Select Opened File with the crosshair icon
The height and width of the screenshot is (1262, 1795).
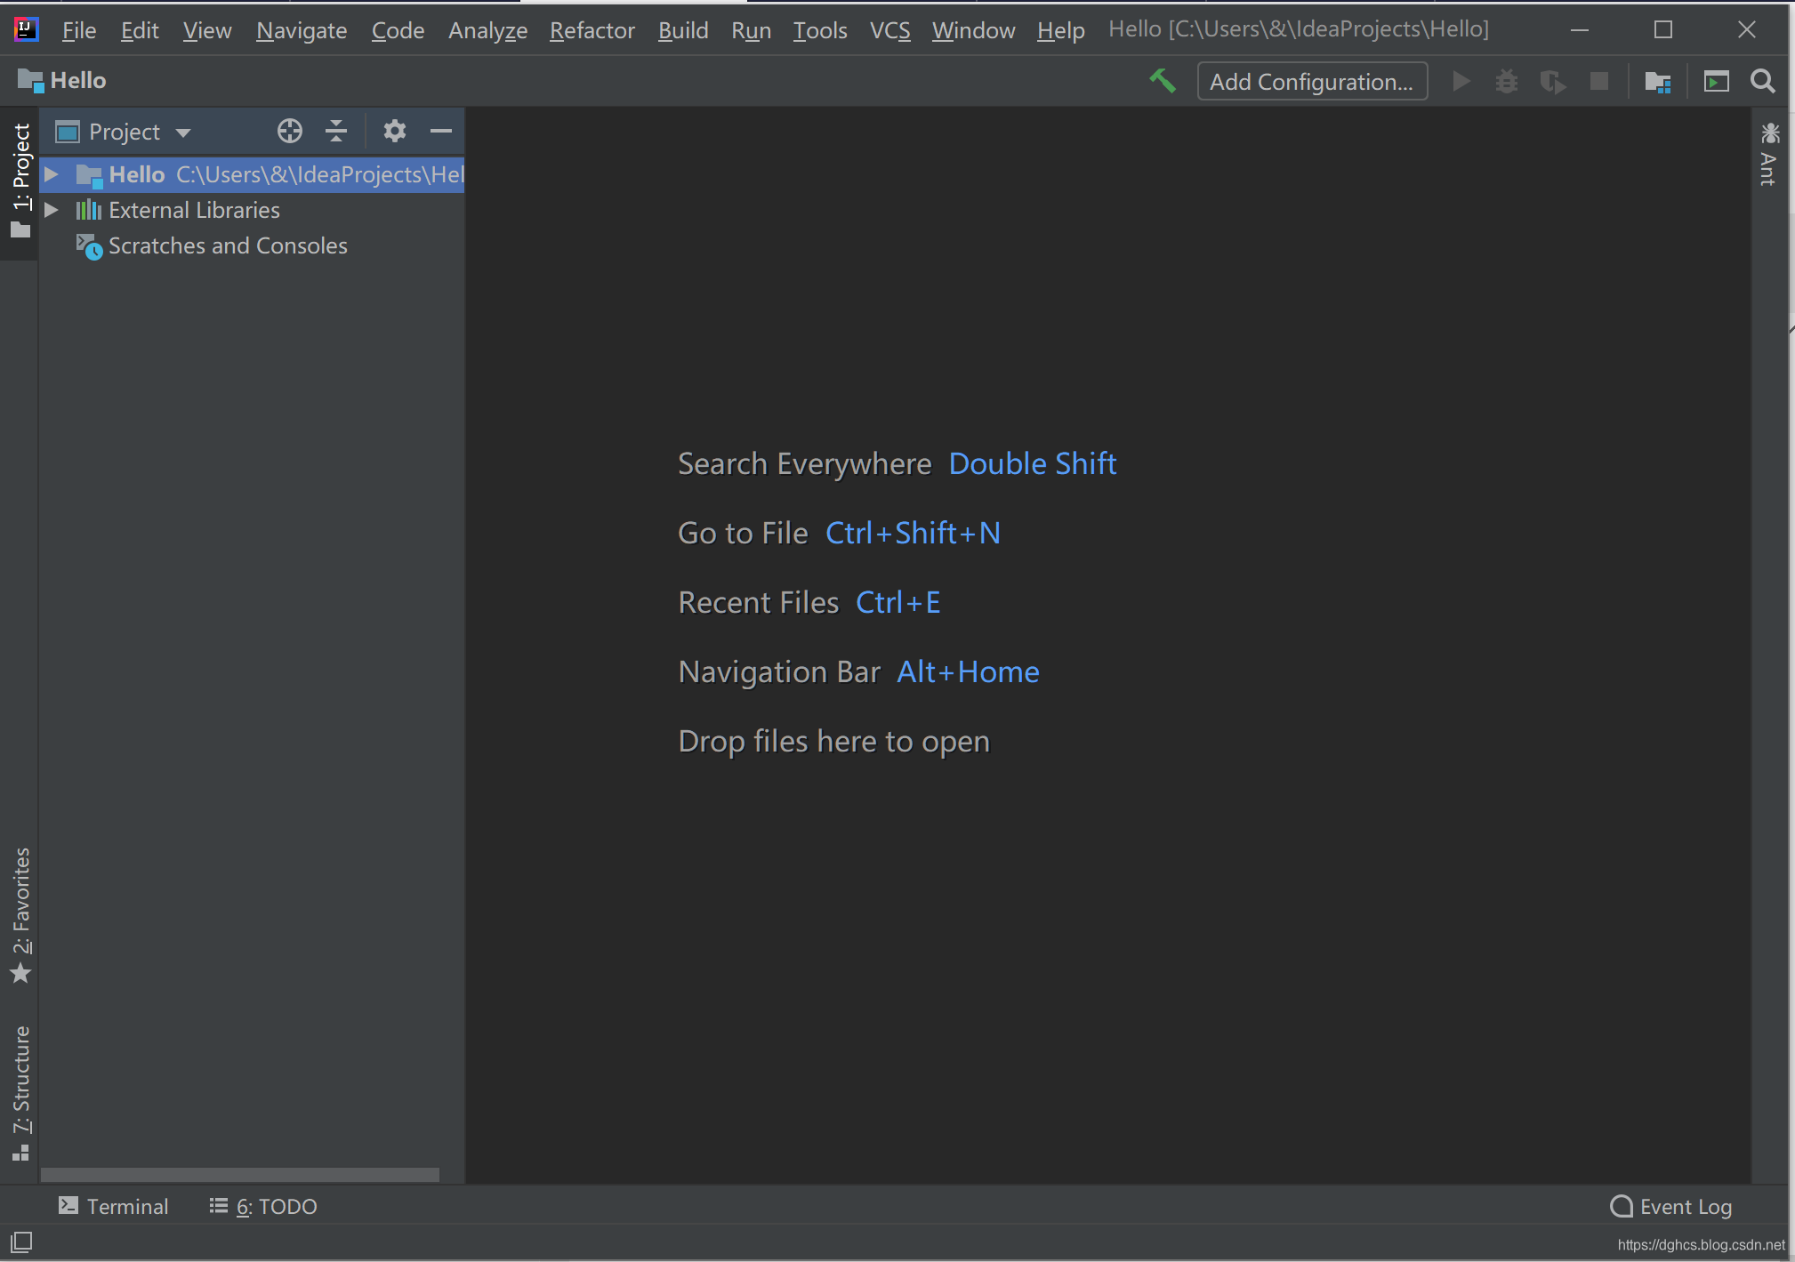click(290, 131)
